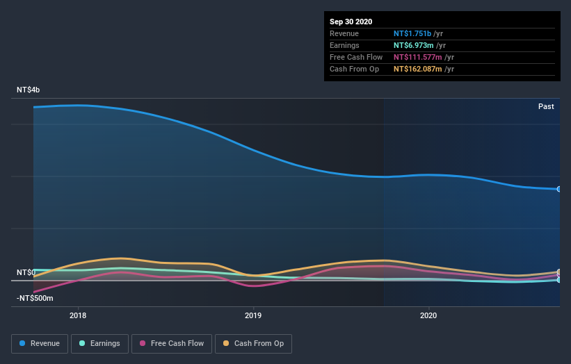Click the -NT$500m y-axis label

pyautogui.click(x=35, y=298)
